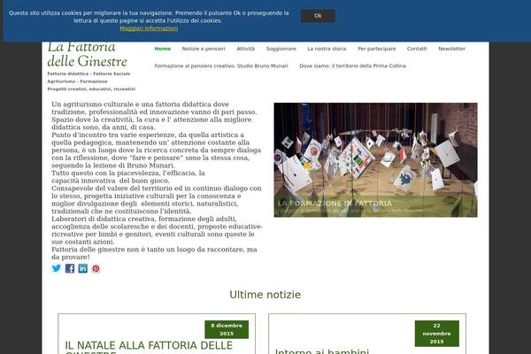This screenshot has width=531, height=354.
Task: Click the 22 novembre 2015 date badge
Action: 437,334
